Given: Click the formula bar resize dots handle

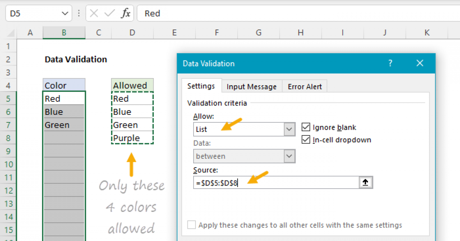Looking at the screenshot, I should click(x=79, y=14).
